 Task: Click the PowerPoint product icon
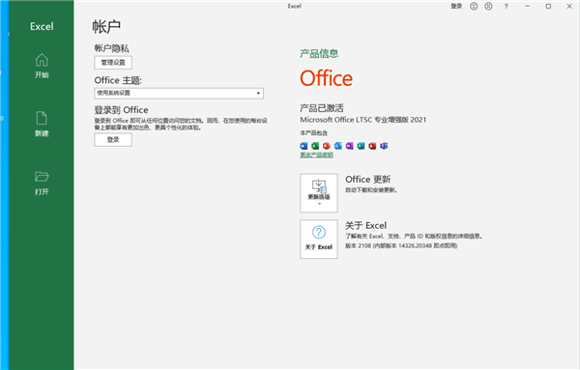tap(327, 146)
